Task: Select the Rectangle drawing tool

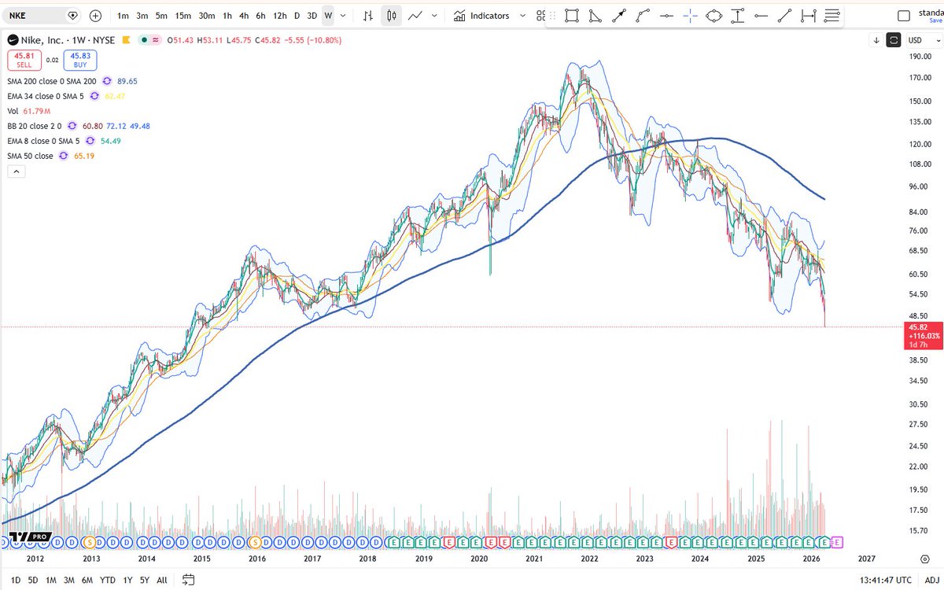Action: click(x=572, y=15)
